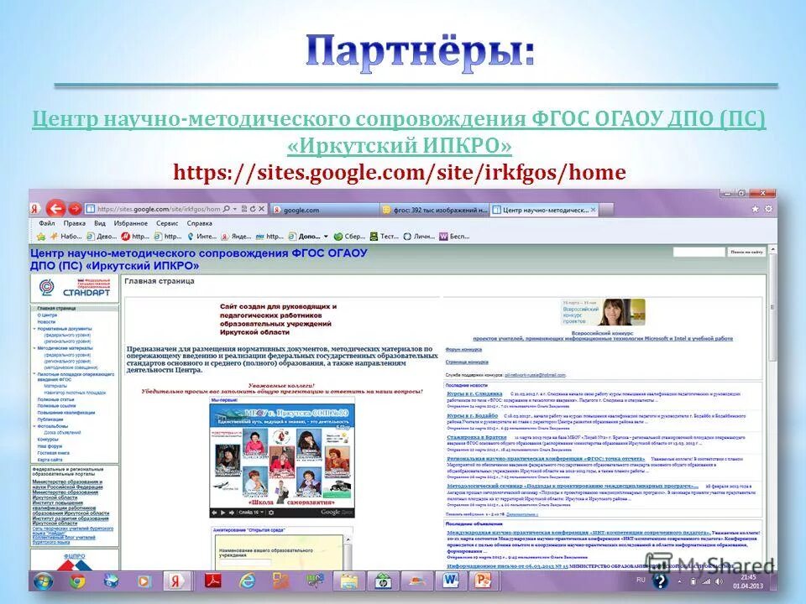Click the RU language indicator in the tray
806x604 pixels.
point(640,579)
